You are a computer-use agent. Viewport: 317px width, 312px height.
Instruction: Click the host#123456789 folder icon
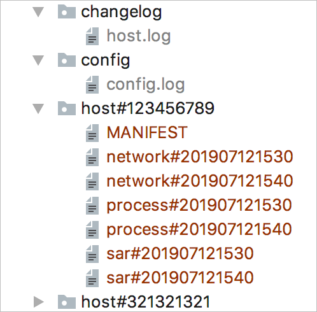click(67, 108)
